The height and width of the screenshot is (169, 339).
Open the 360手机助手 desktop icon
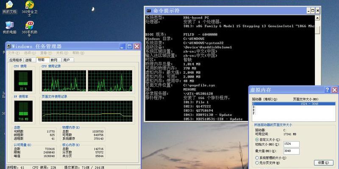(x=29, y=29)
